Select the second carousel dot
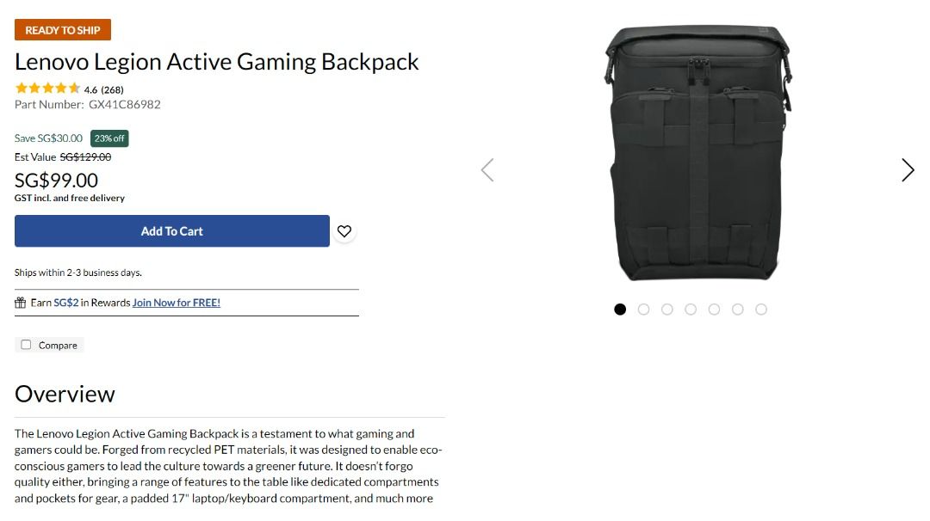The width and height of the screenshot is (930, 521). click(643, 309)
